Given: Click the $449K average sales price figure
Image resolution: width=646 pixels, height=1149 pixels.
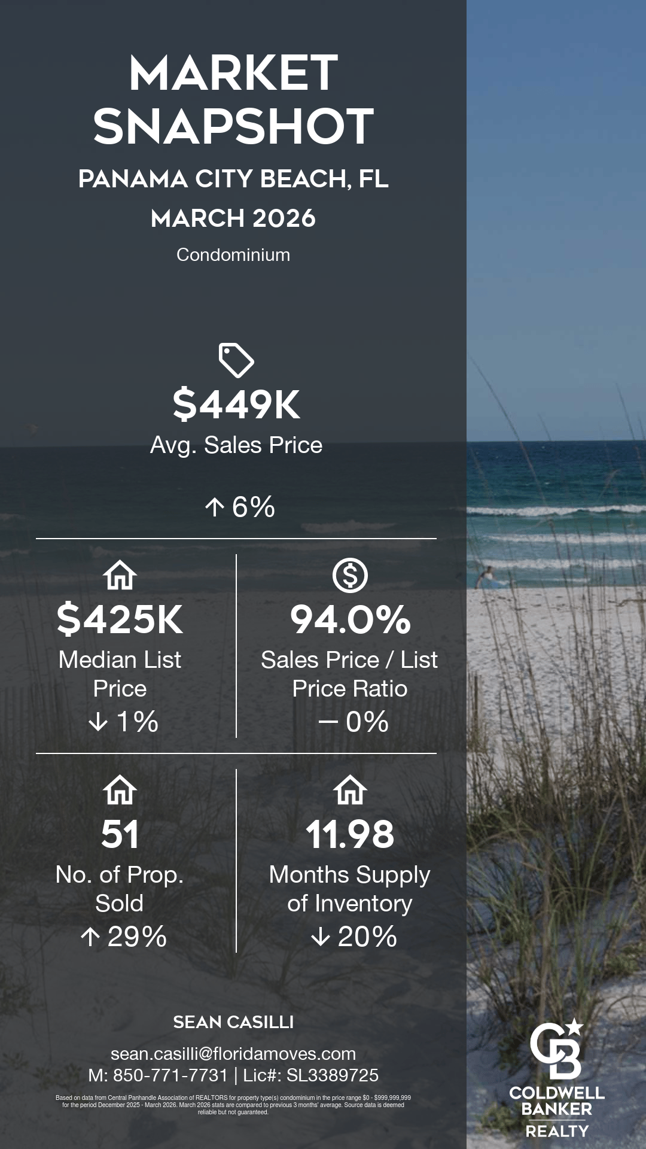Looking at the screenshot, I should 236,405.
